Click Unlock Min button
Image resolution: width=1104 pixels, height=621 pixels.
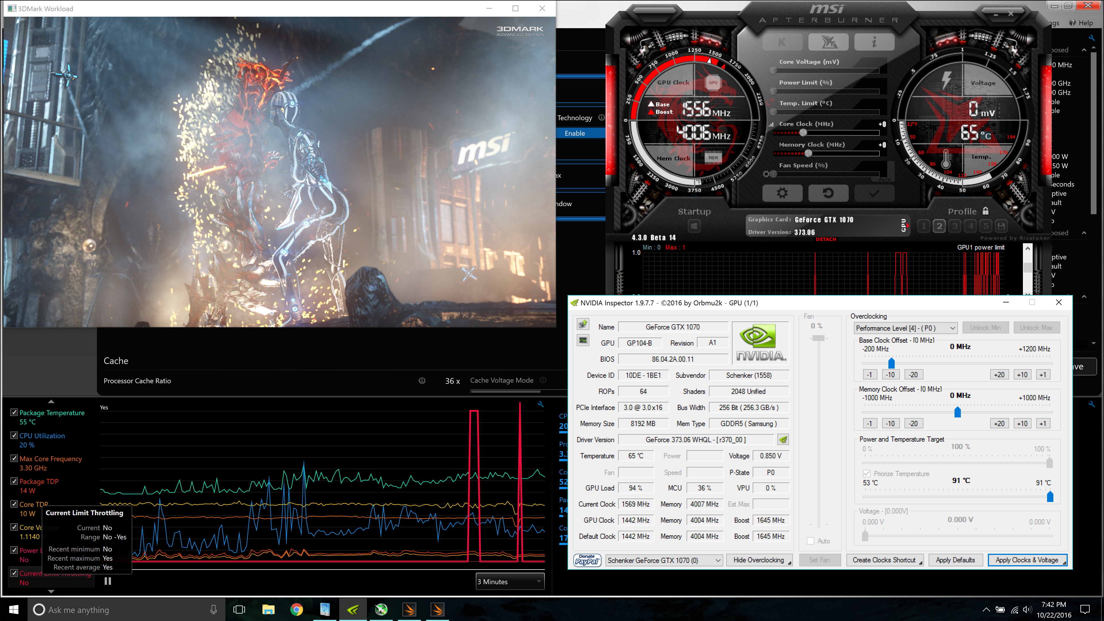click(985, 327)
